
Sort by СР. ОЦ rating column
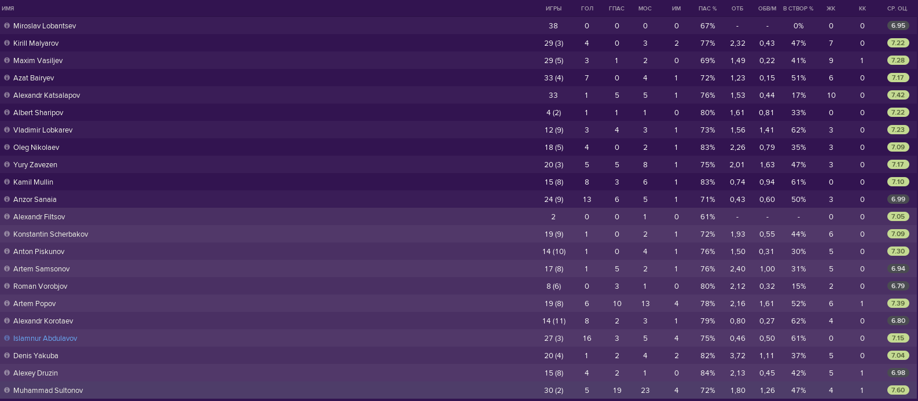[897, 9]
